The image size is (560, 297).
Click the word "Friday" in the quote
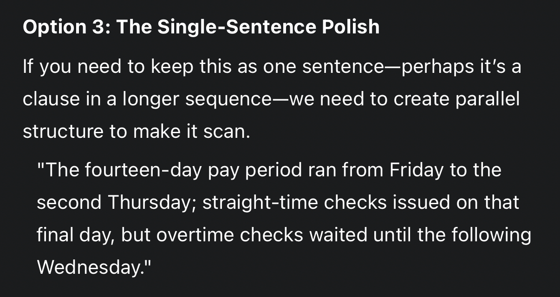(417, 171)
